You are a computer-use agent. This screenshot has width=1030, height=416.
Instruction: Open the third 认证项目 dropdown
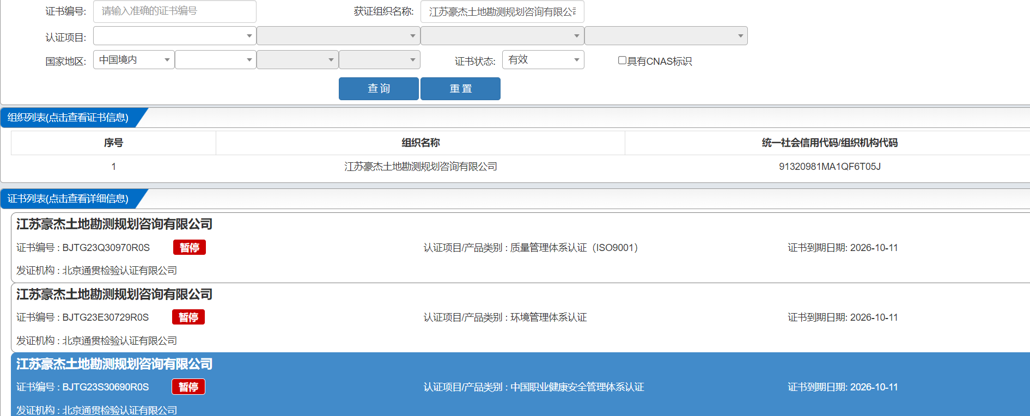(502, 36)
